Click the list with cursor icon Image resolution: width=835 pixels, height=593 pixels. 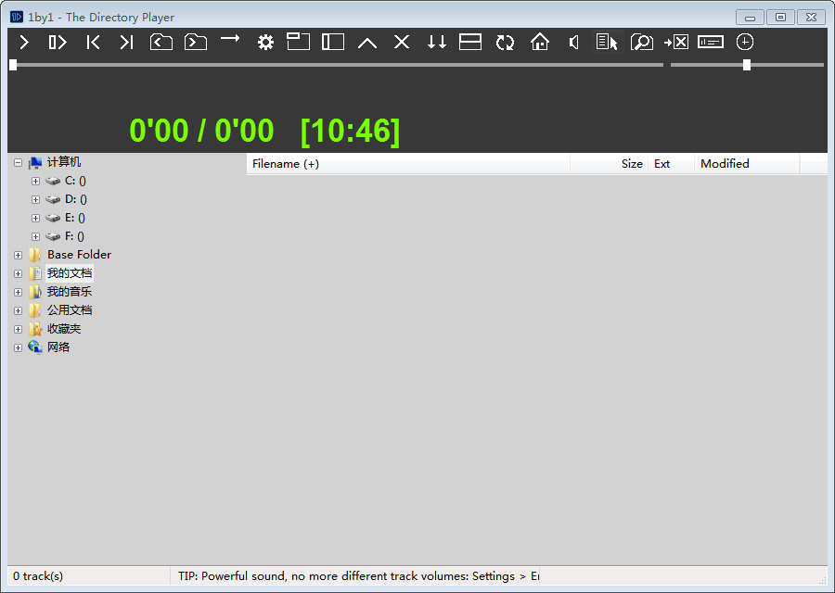pyautogui.click(x=607, y=42)
